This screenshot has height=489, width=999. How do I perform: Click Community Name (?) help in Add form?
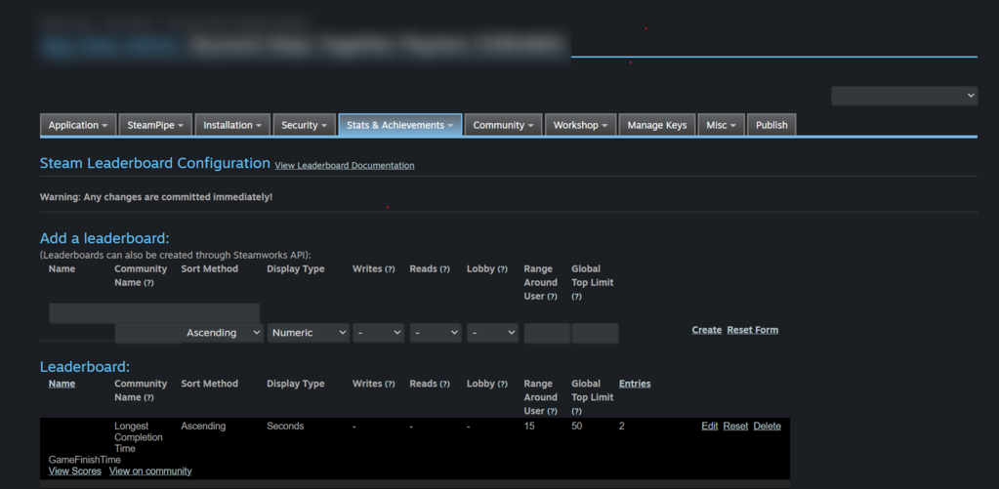tap(149, 283)
